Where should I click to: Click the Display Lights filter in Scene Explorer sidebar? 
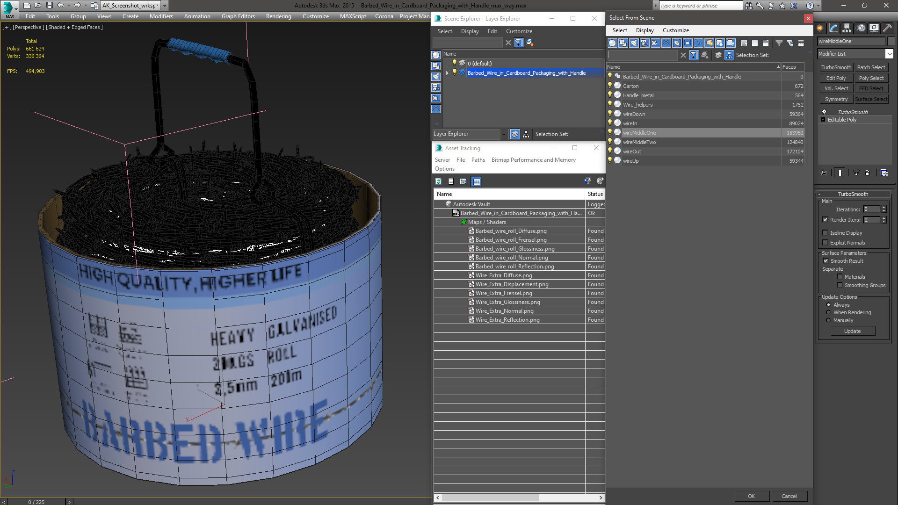pyautogui.click(x=436, y=77)
